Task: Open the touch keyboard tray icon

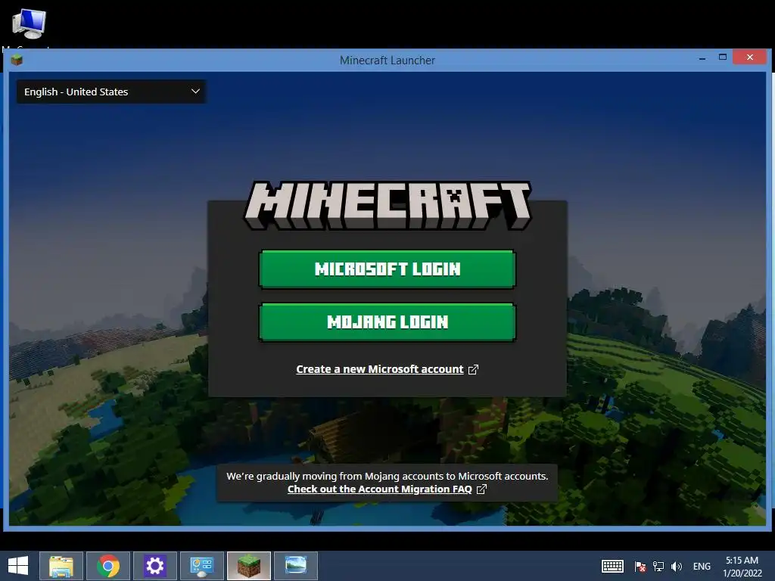Action: pos(612,566)
